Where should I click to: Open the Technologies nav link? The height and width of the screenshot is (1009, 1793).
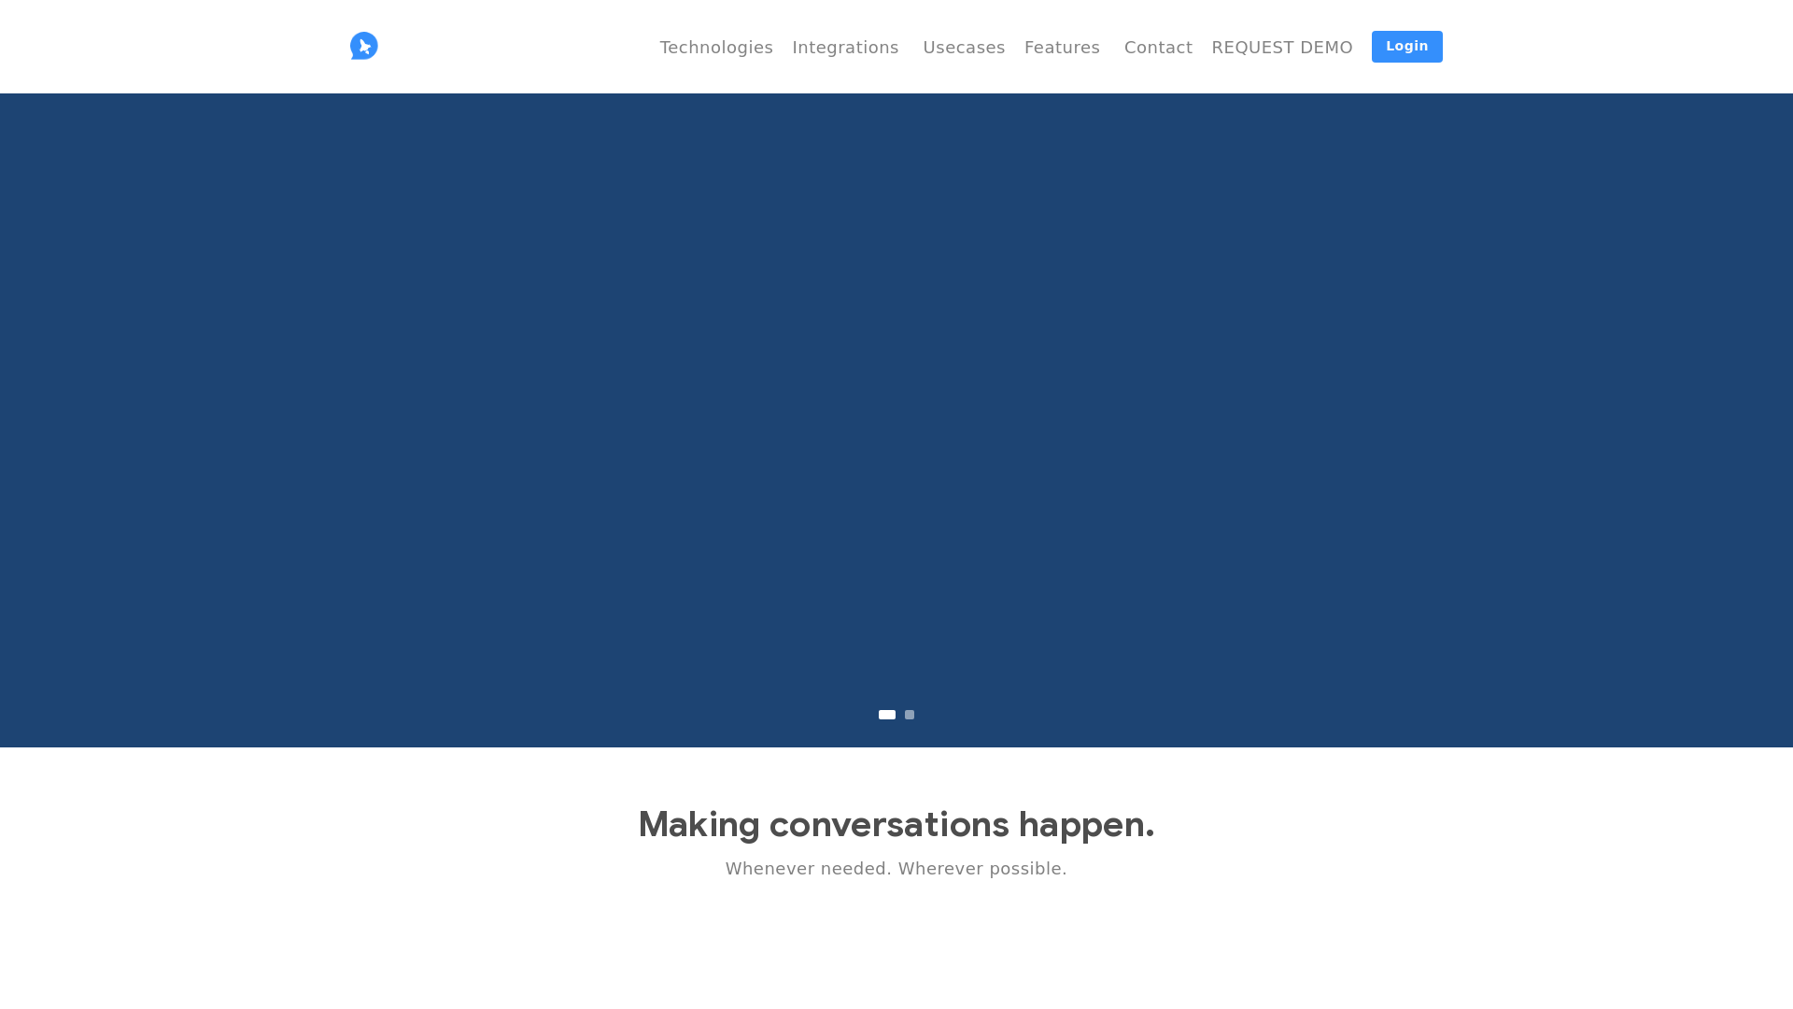coord(716,47)
